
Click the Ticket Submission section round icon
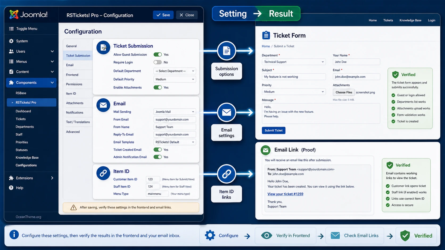(103, 48)
